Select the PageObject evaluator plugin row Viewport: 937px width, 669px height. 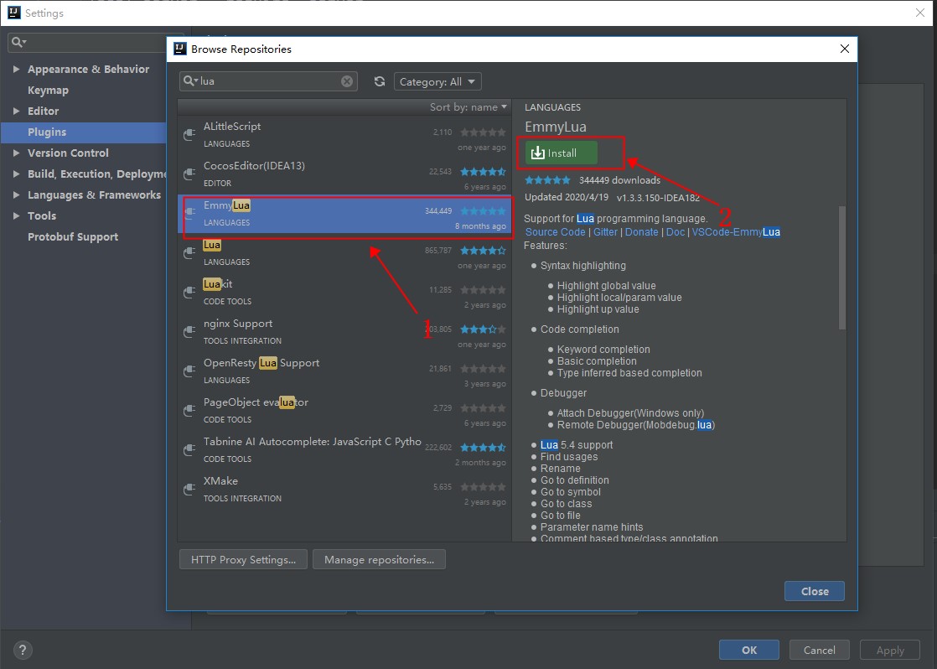point(344,411)
